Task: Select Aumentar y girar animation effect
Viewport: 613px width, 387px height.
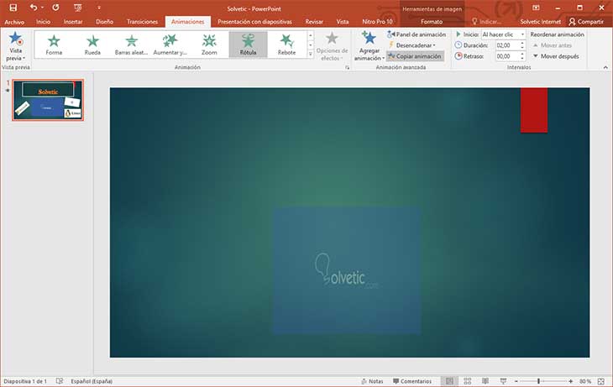Action: pos(170,45)
